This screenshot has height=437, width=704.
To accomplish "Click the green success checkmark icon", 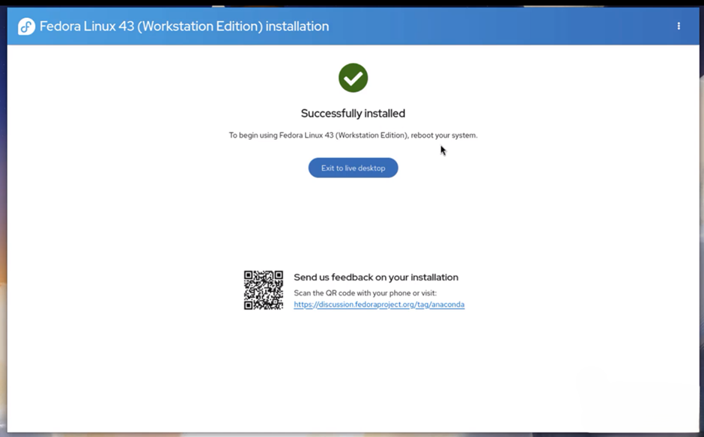I will coord(353,78).
